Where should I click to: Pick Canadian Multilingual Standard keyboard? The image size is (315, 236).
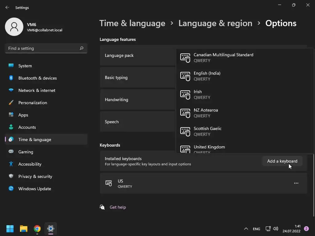click(223, 57)
